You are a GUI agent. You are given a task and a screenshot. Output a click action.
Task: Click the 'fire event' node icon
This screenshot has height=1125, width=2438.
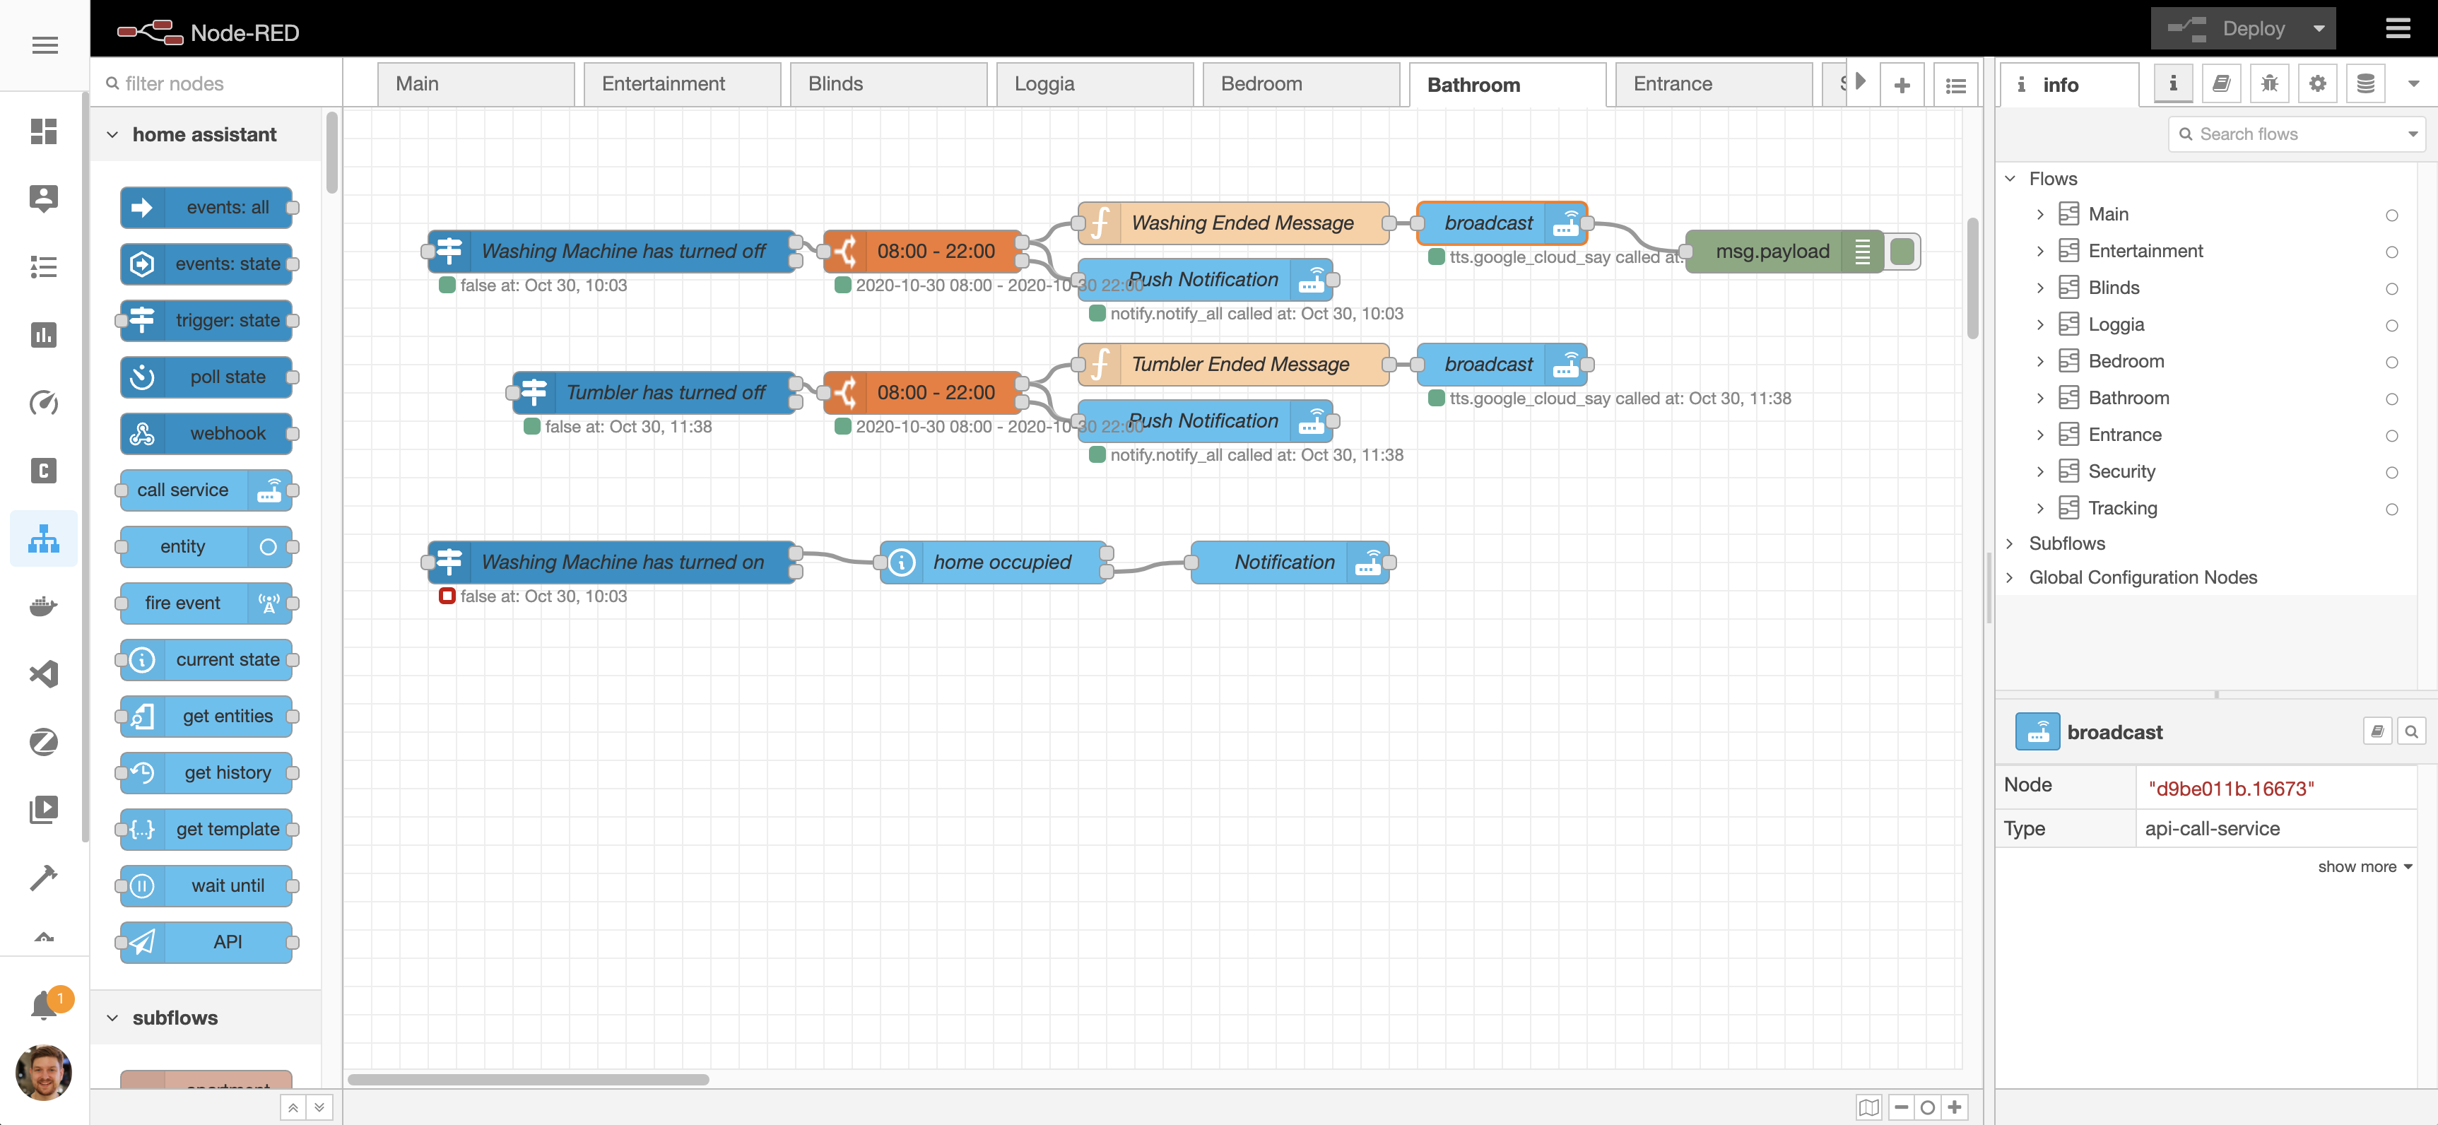tap(271, 603)
